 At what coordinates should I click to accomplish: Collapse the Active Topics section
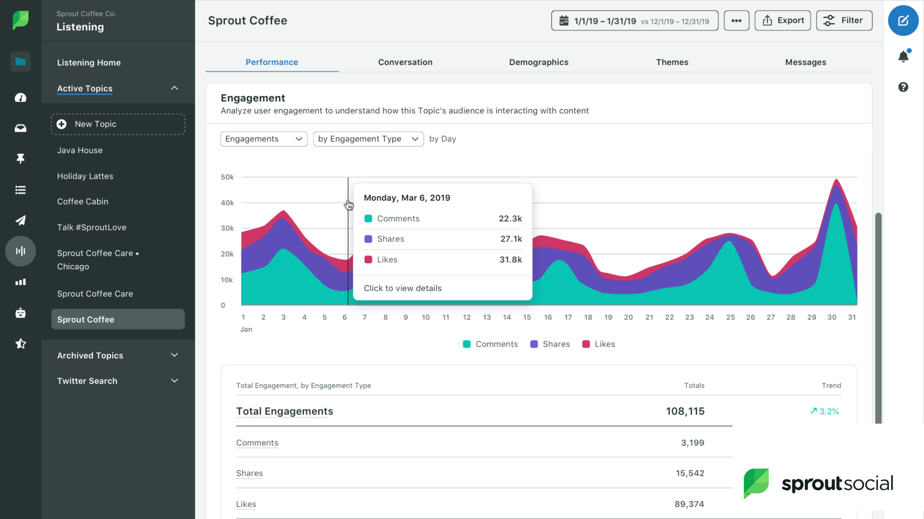point(174,88)
